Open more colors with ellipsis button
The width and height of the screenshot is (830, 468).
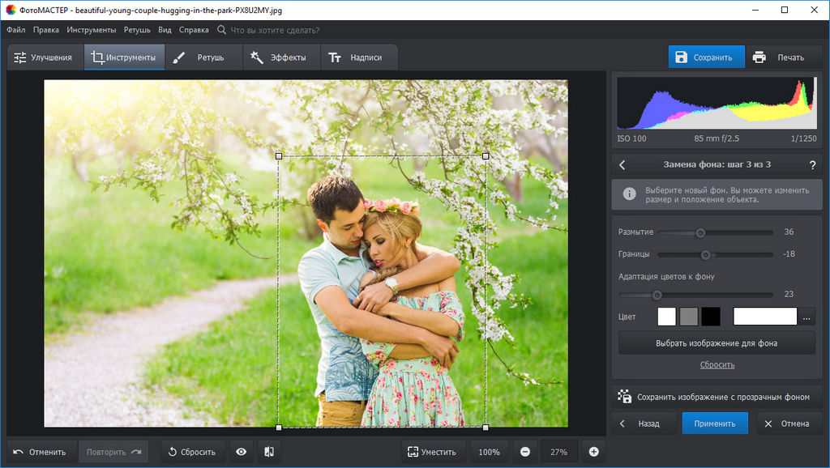point(806,317)
